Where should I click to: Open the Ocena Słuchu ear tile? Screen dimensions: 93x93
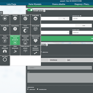(15, 30)
